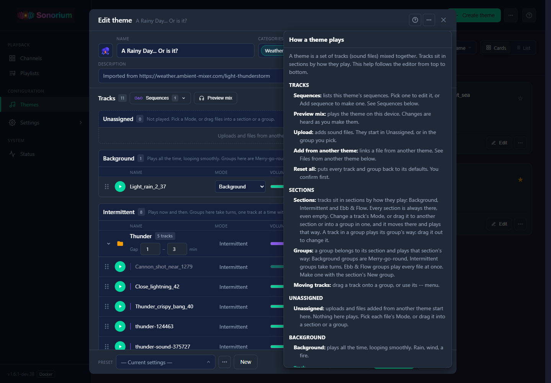Play the Light_rain_2_37 track
Screen dimensions: 551x383
tap(120, 187)
